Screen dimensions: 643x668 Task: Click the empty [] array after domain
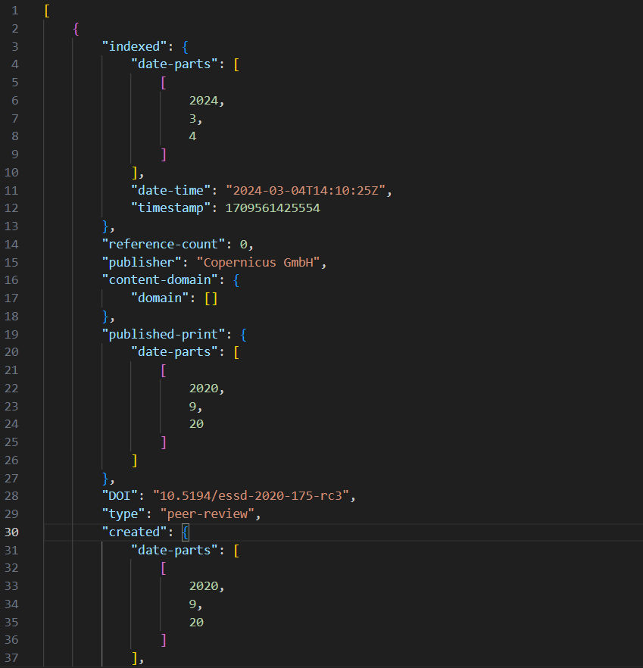pos(211,298)
